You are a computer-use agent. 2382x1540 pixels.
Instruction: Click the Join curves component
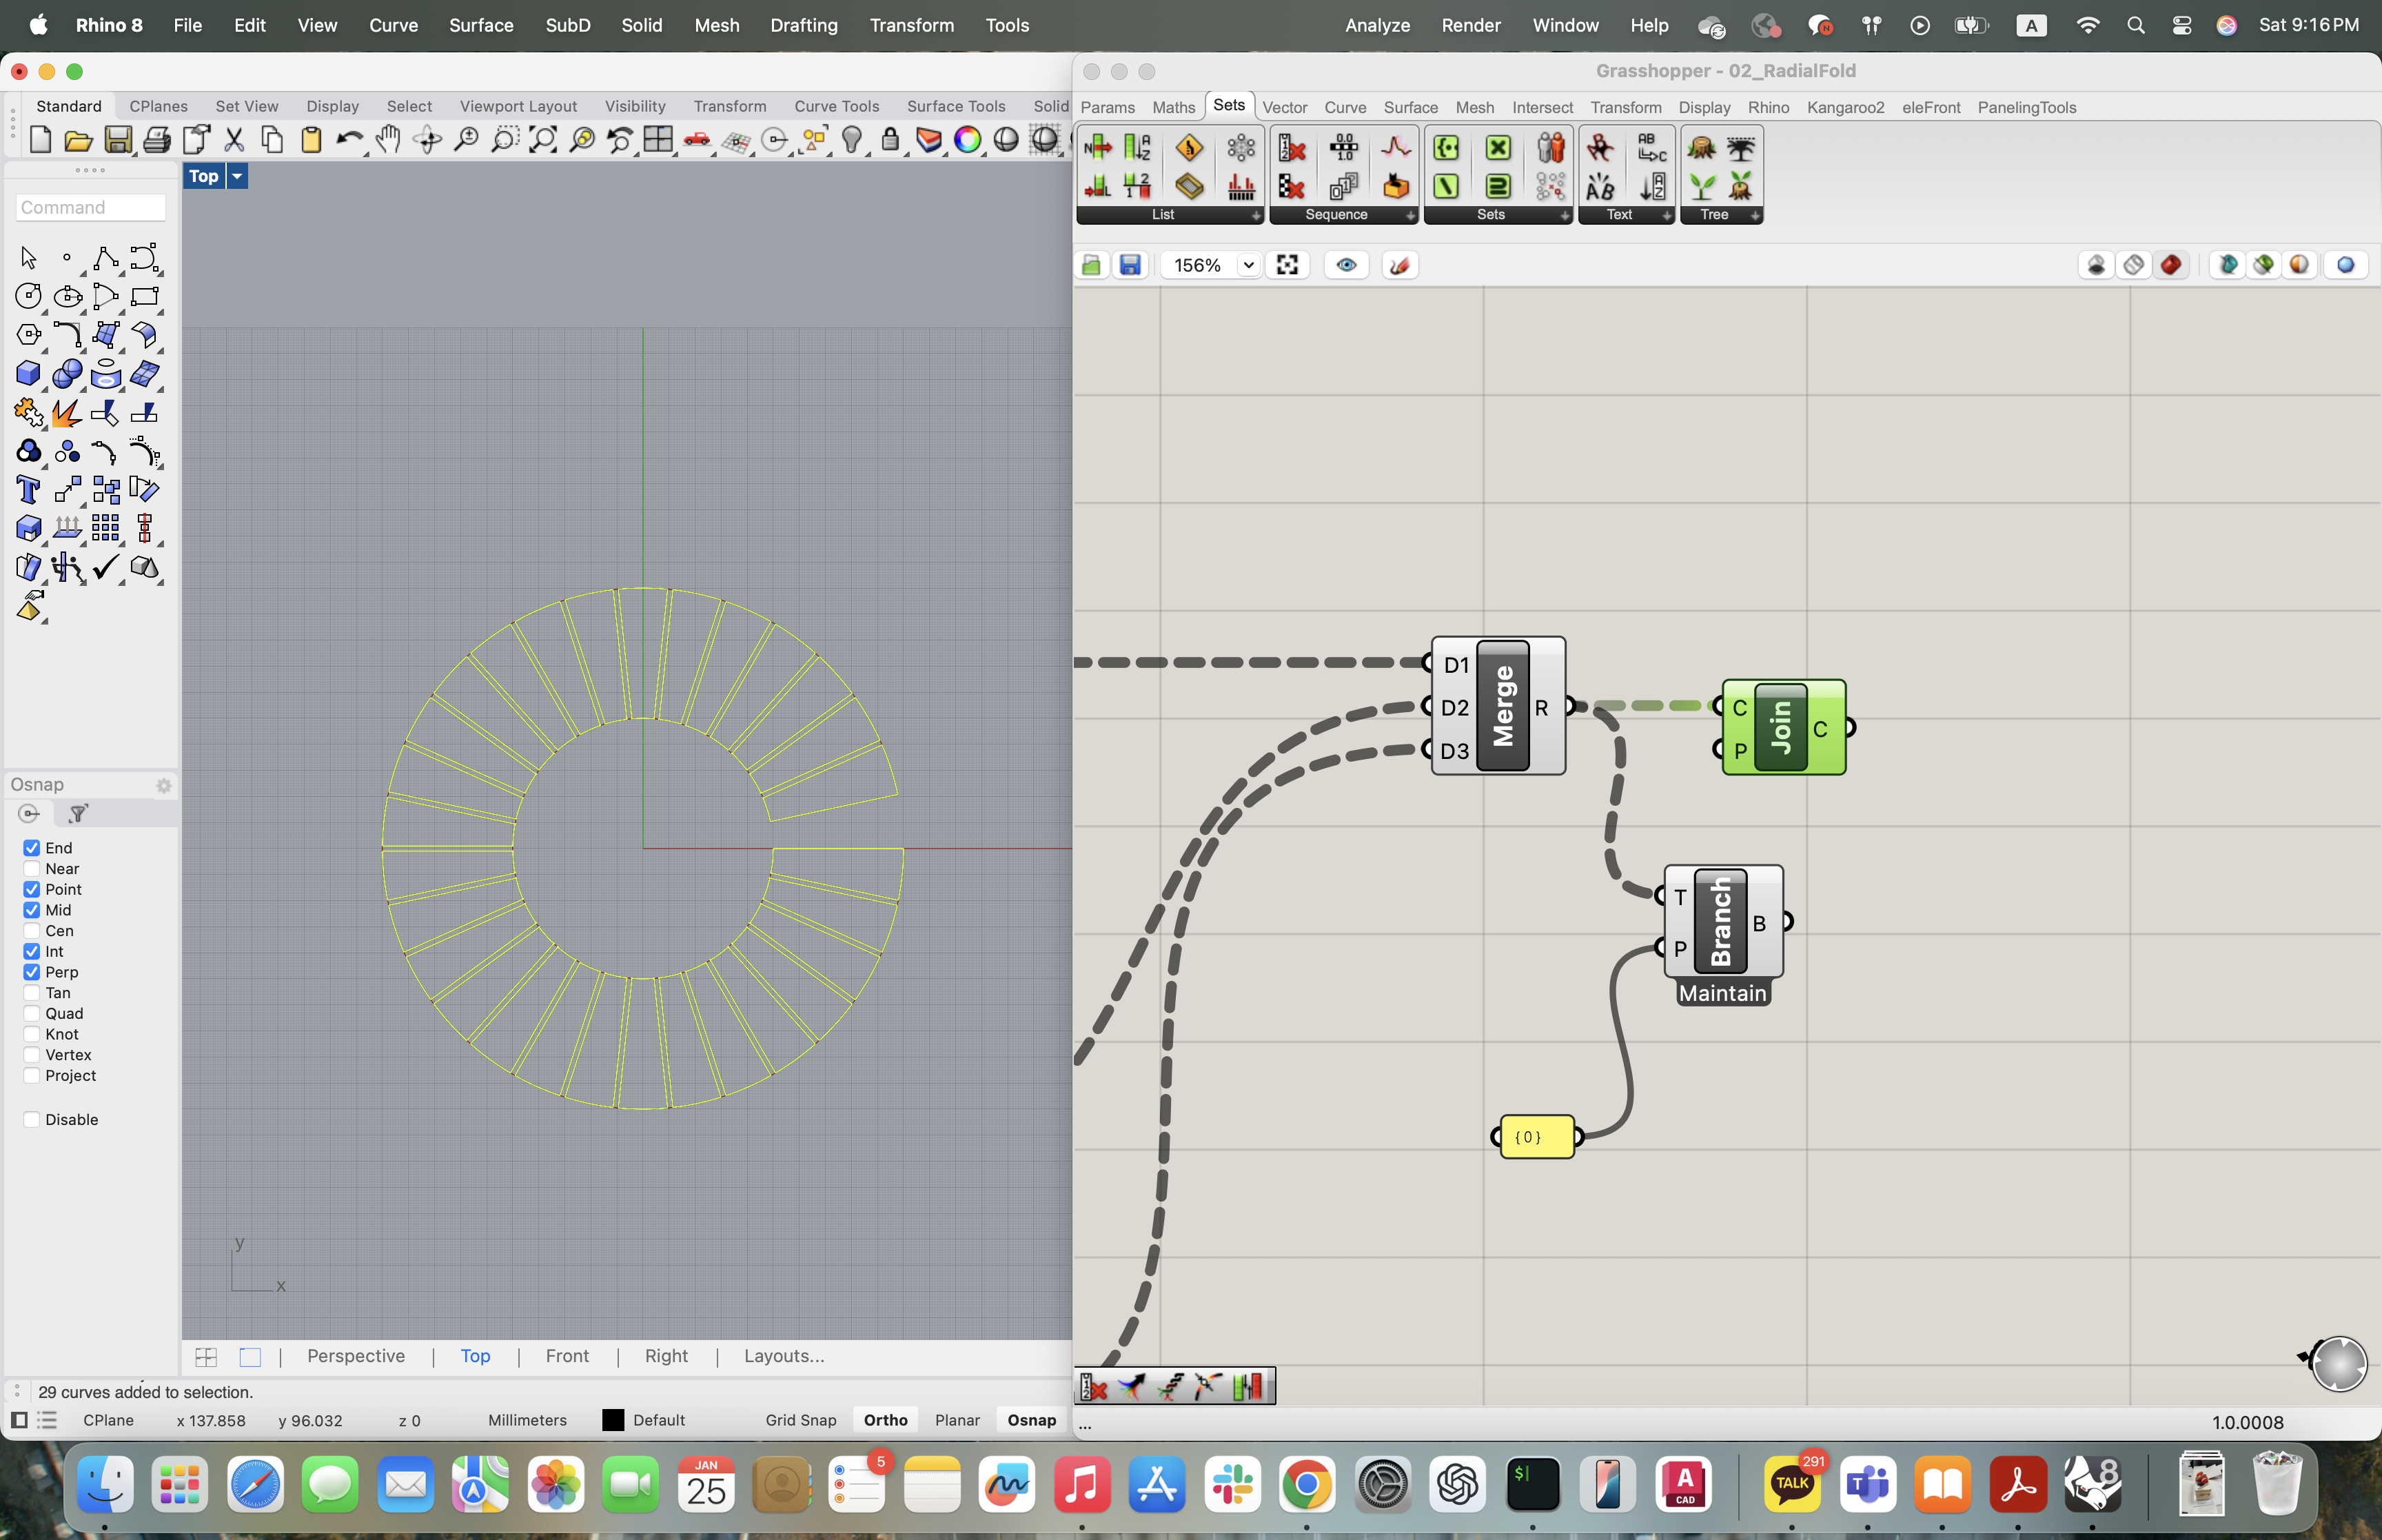1781,727
